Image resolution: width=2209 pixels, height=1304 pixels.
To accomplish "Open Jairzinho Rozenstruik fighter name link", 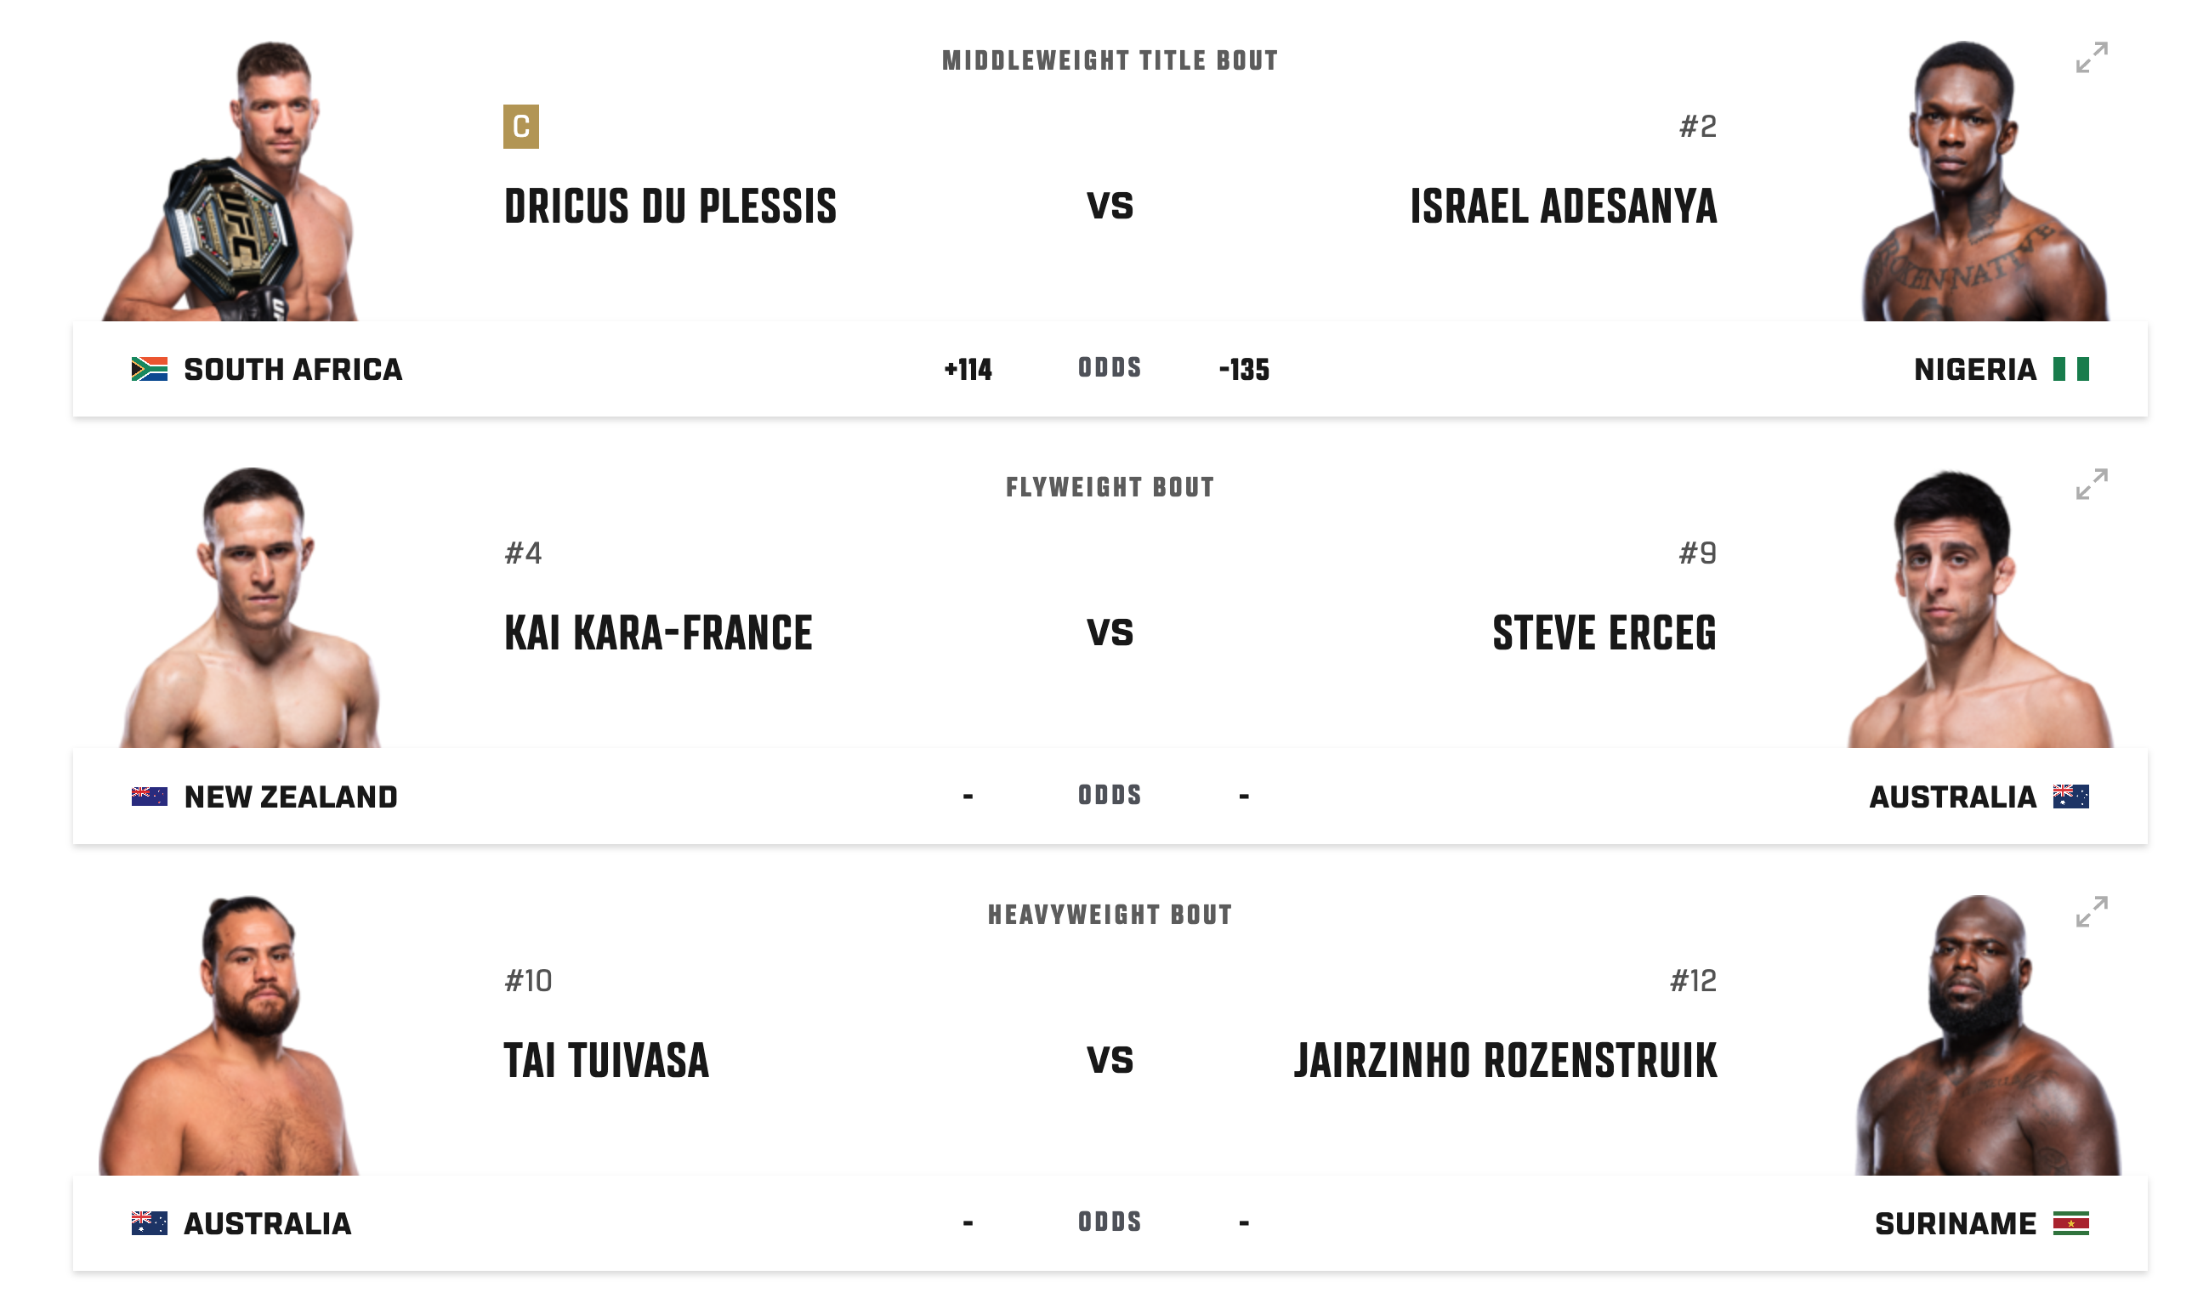I will click(1505, 1061).
